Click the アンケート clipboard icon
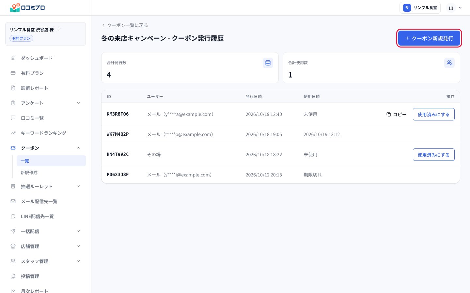Viewport: 470px width, 293px height. point(13,103)
